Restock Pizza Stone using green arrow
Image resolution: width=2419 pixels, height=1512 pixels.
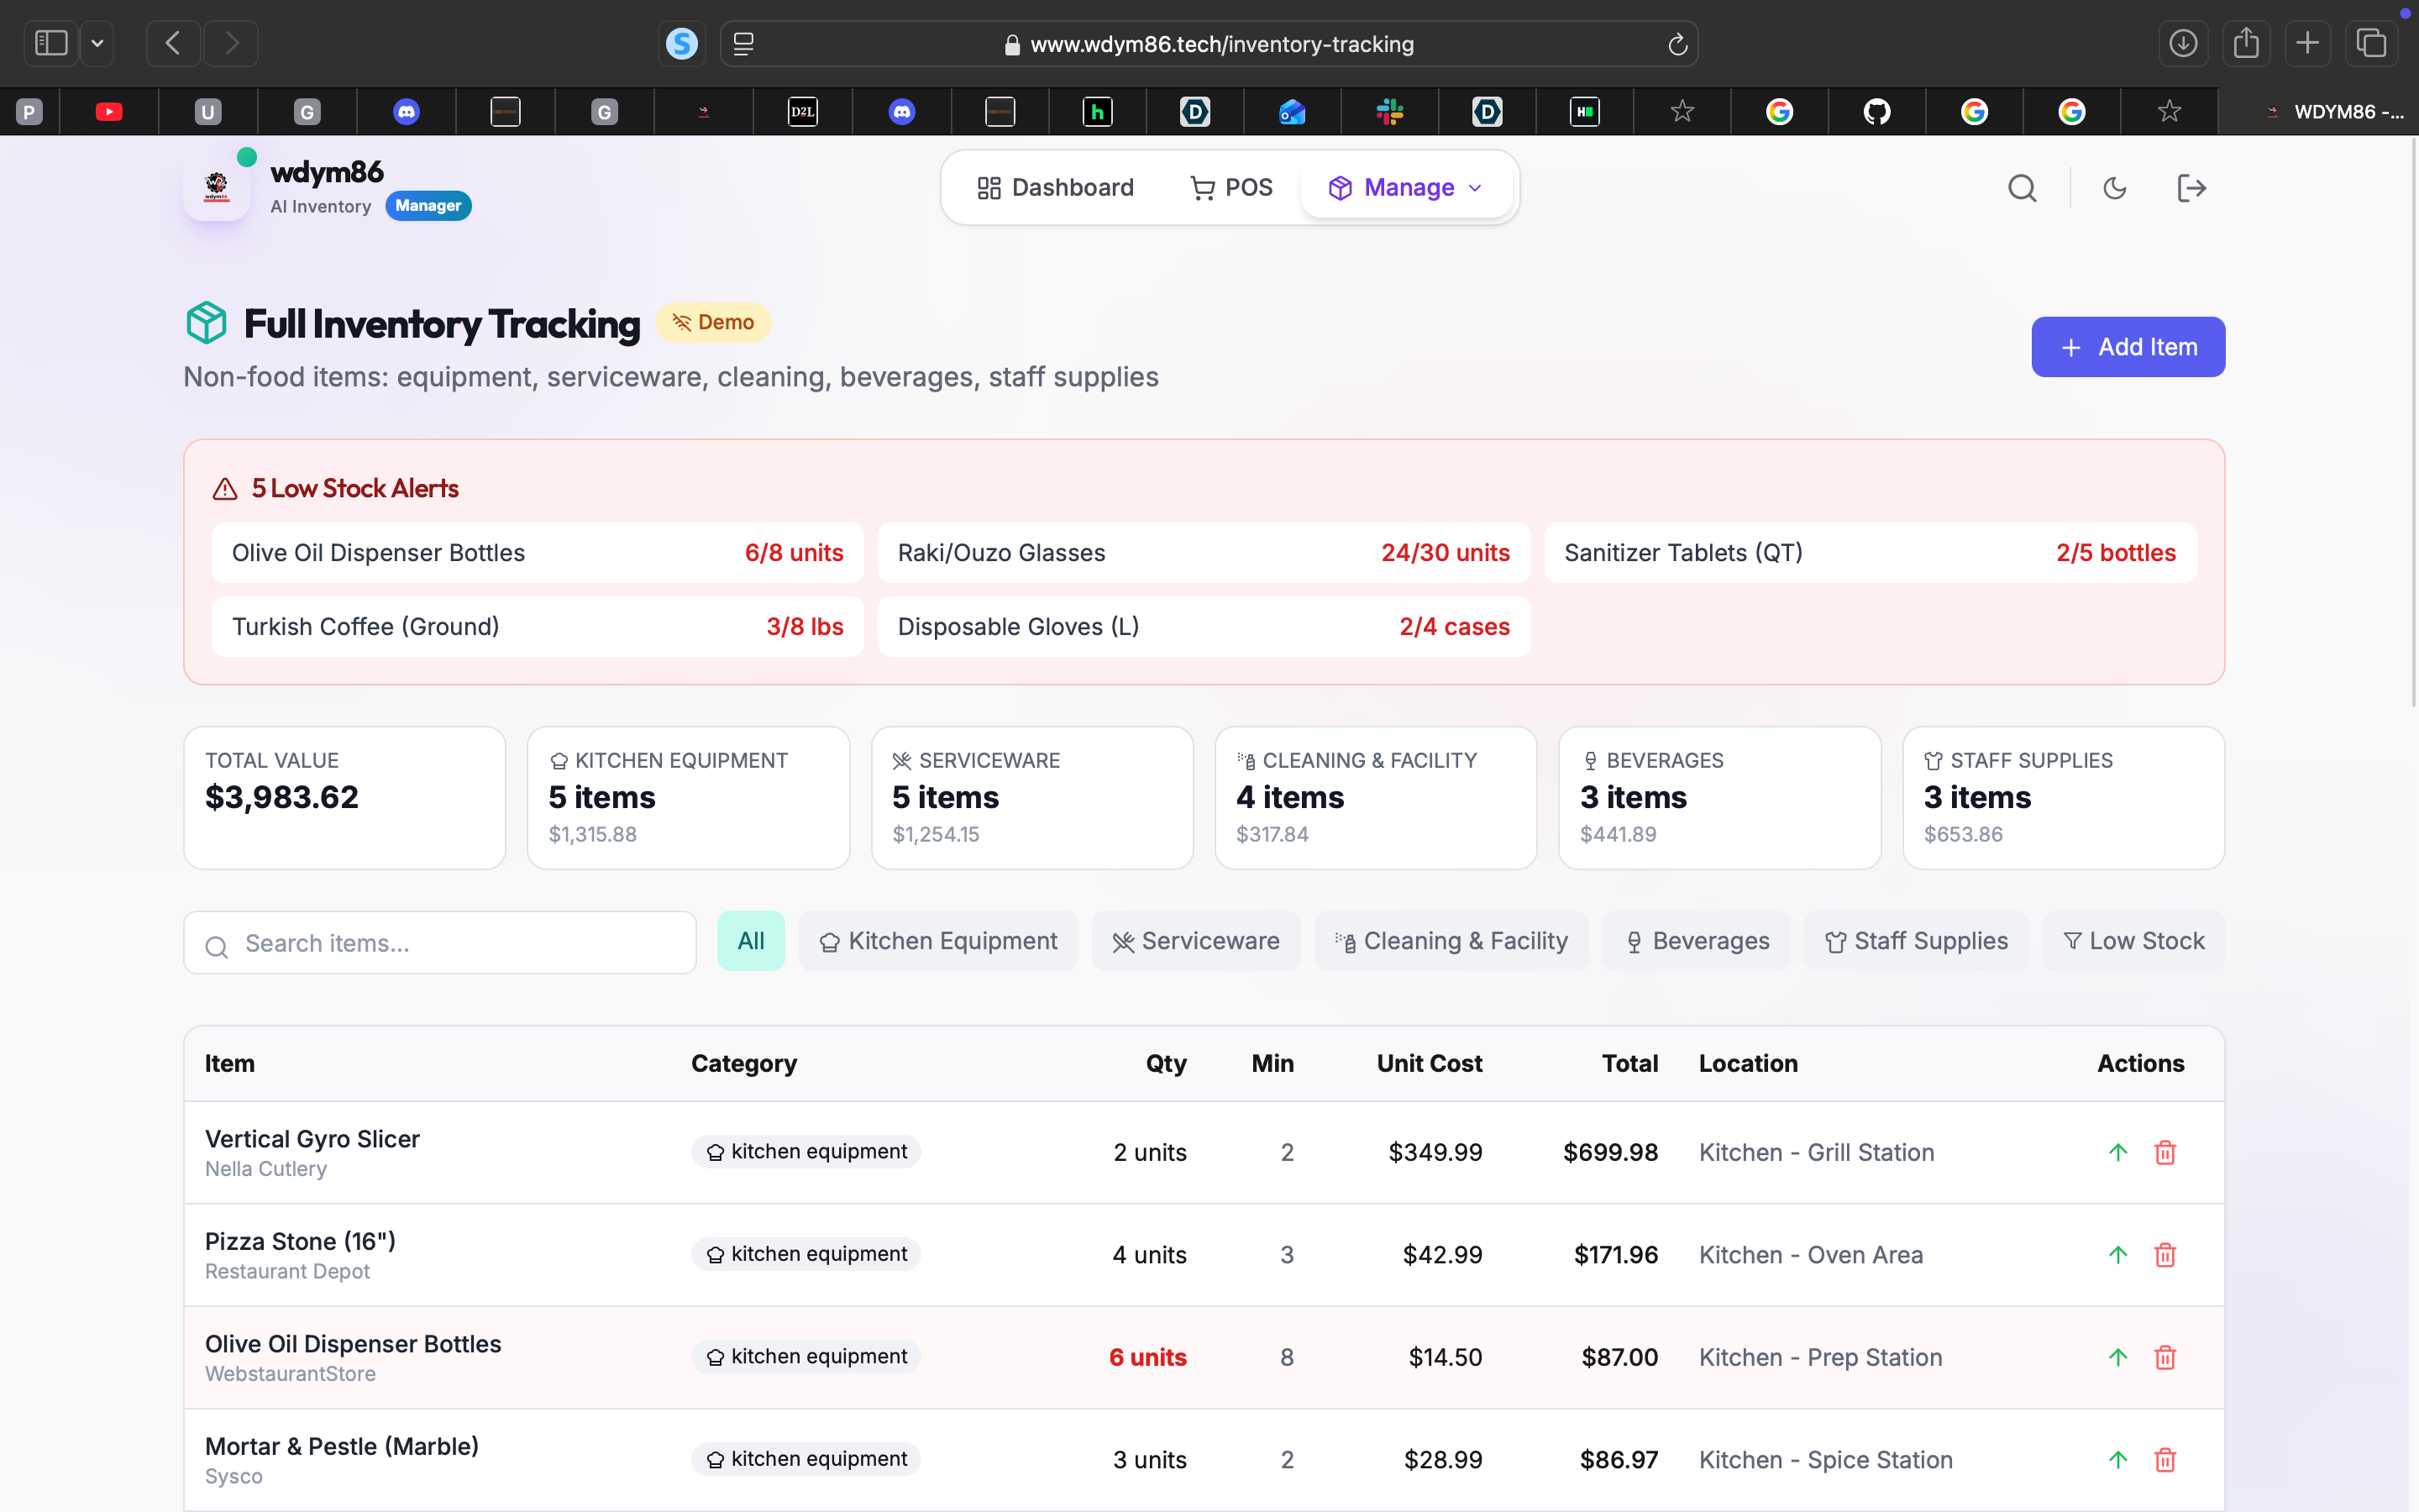pos(2117,1254)
